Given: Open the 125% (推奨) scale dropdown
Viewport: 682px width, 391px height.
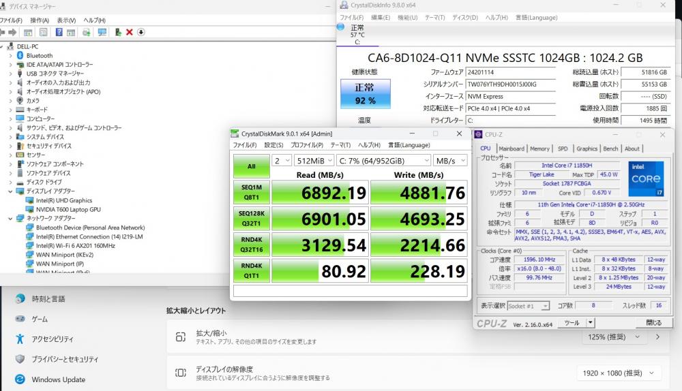Looking at the screenshot, I should (x=614, y=337).
